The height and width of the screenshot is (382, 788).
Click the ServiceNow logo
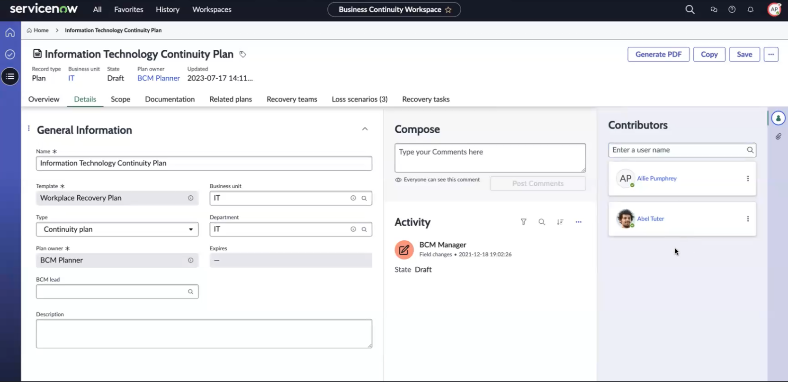pyautogui.click(x=44, y=9)
